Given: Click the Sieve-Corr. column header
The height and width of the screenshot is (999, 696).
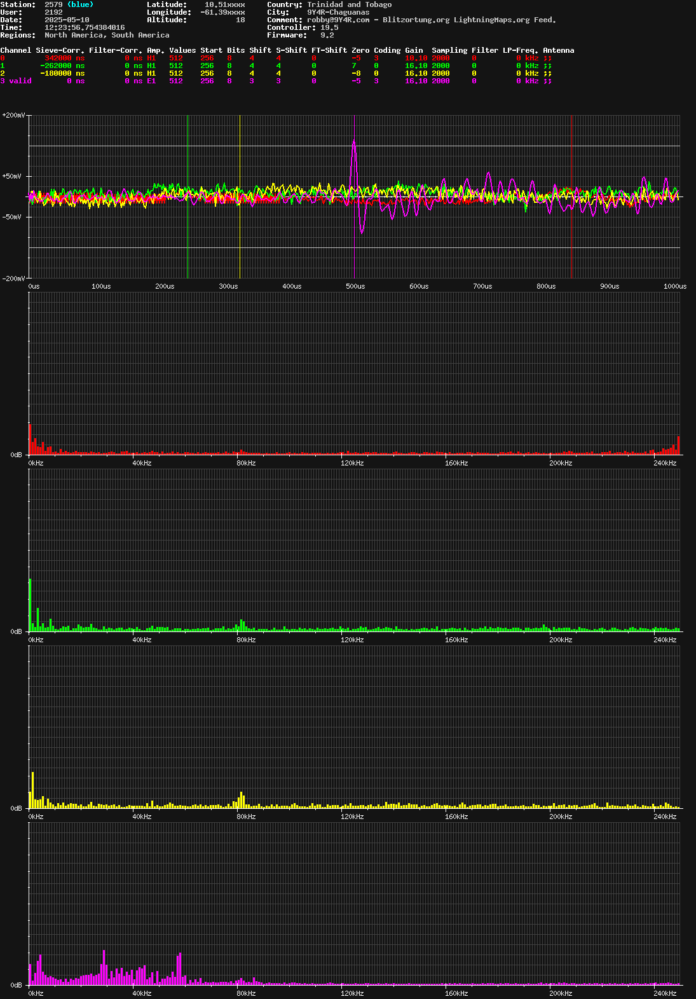Looking at the screenshot, I should pyautogui.click(x=60, y=50).
